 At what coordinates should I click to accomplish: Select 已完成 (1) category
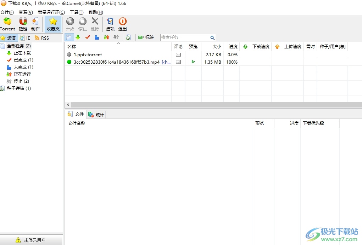coord(23,60)
